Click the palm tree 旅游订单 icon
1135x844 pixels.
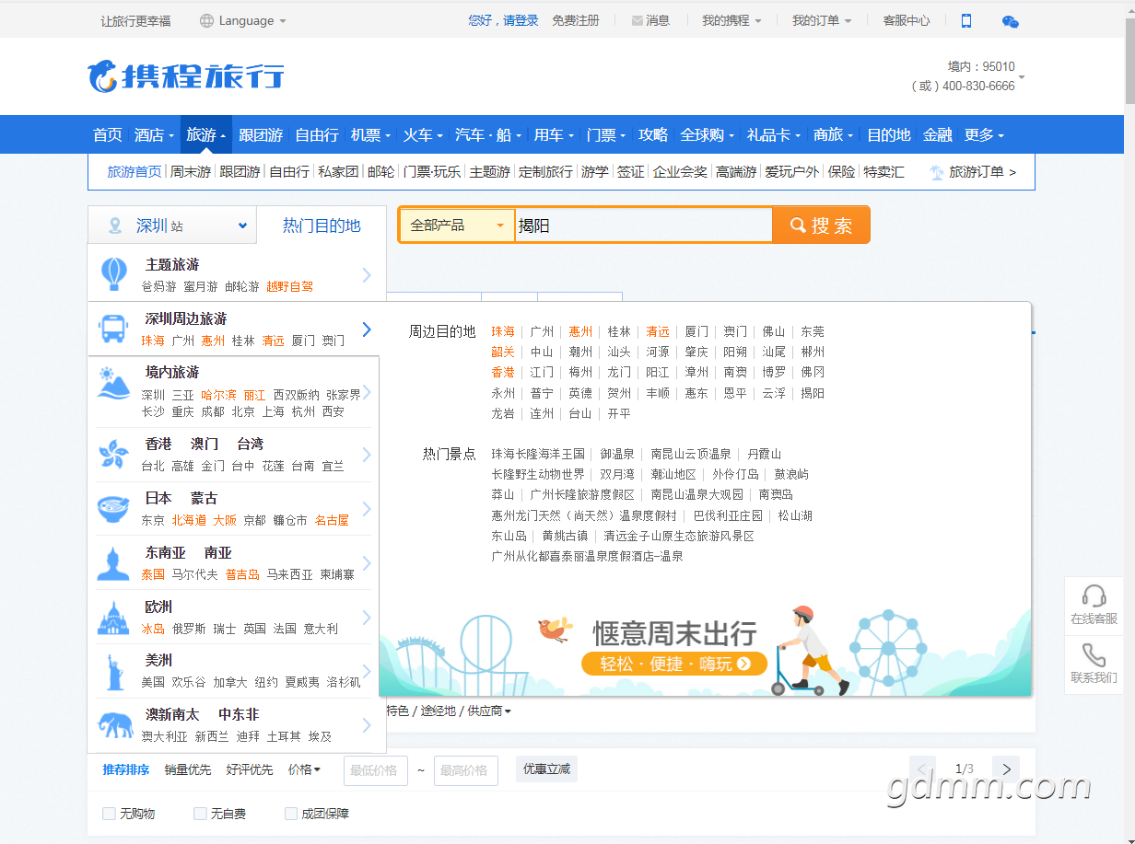point(937,172)
